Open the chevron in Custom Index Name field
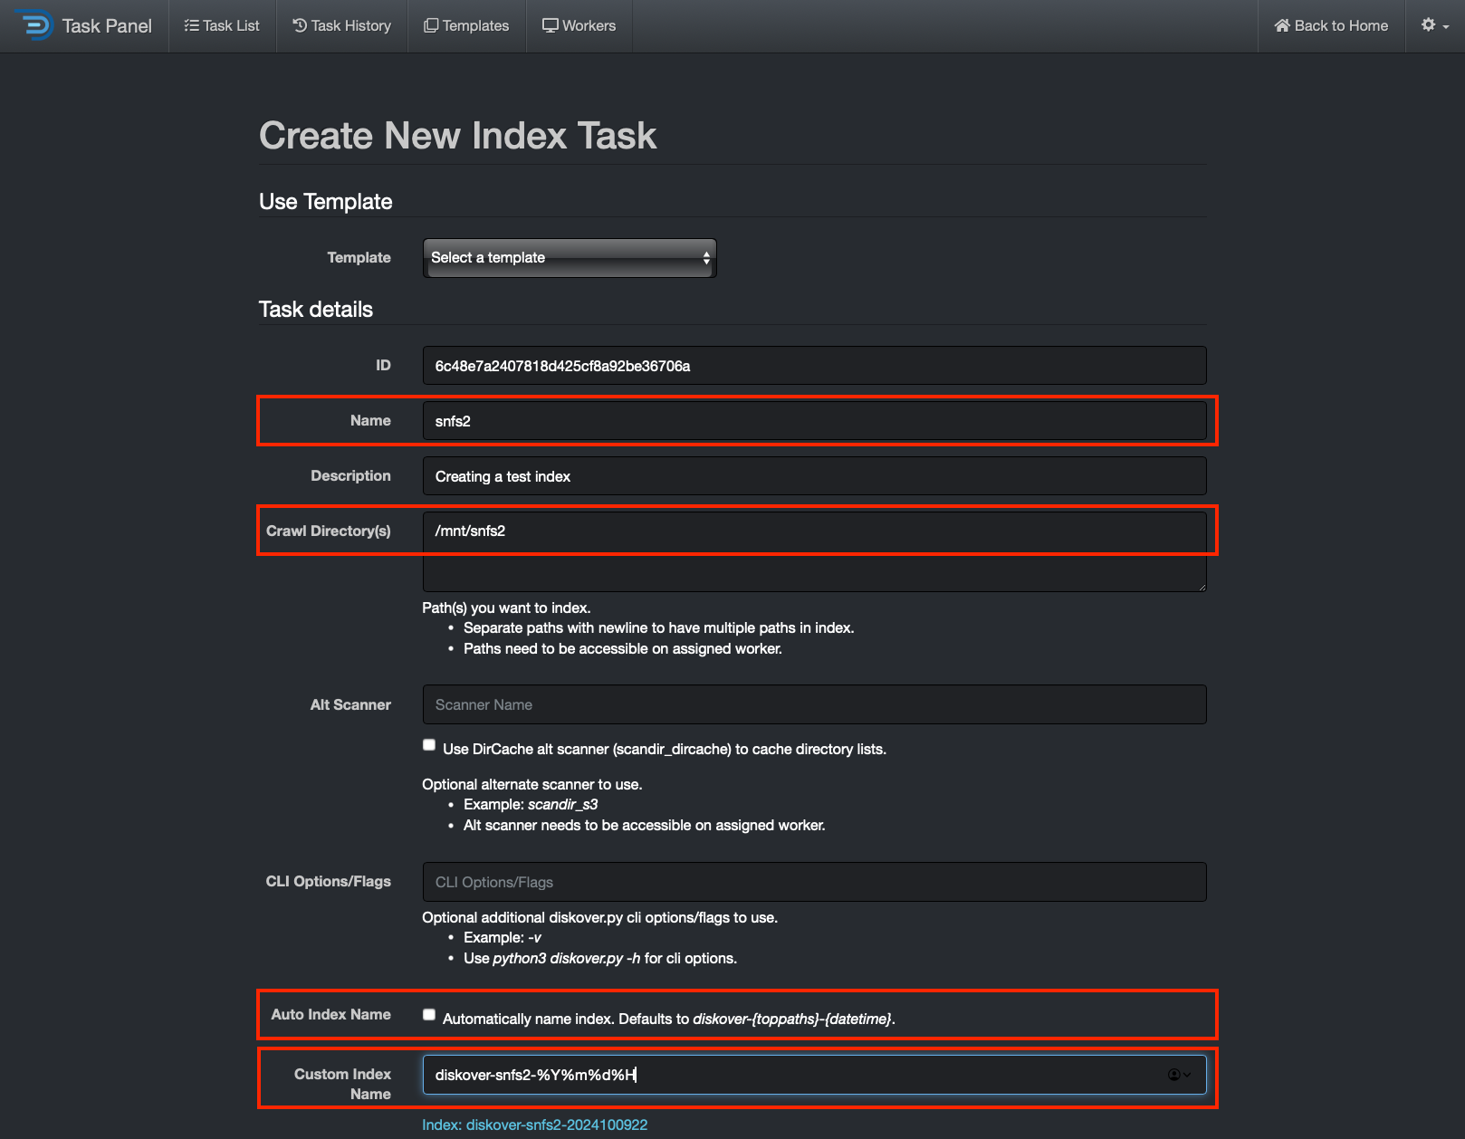Viewport: 1465px width, 1139px height. [1187, 1077]
